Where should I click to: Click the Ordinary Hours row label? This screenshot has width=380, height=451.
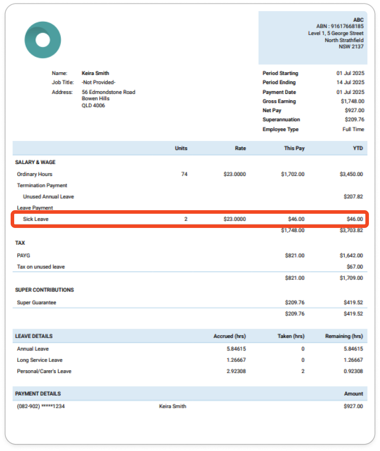[x=35, y=174]
